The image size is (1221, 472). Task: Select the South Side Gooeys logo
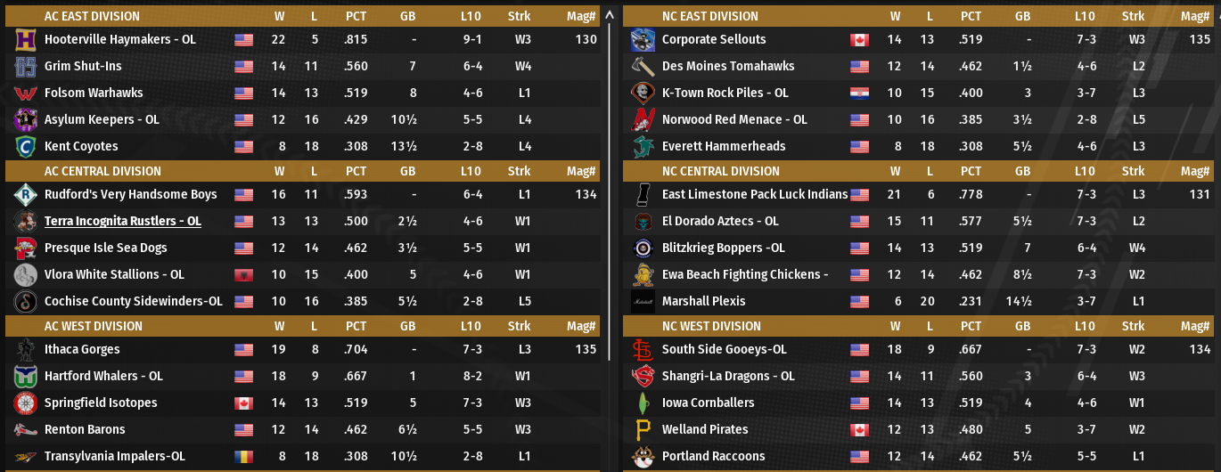click(x=643, y=350)
